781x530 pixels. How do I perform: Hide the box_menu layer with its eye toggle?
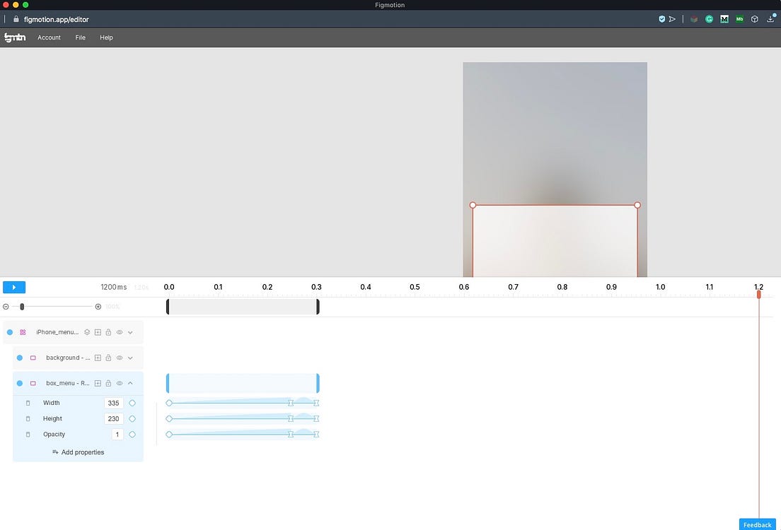120,383
